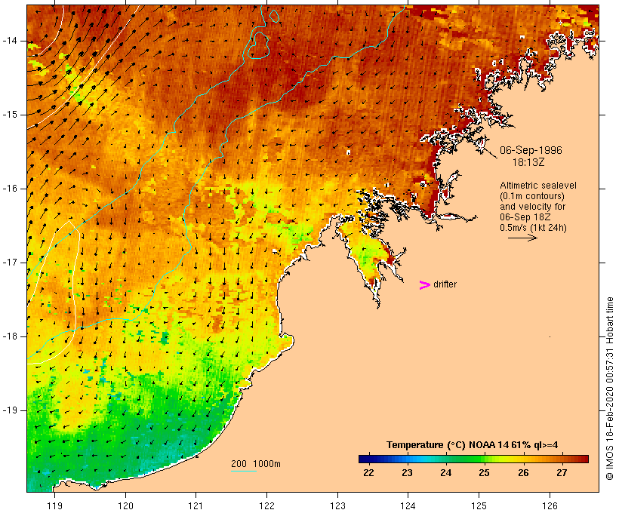The height and width of the screenshot is (513, 619).
Task: Click the Temperature NOAA 14 colorbar title
Action: (472, 445)
